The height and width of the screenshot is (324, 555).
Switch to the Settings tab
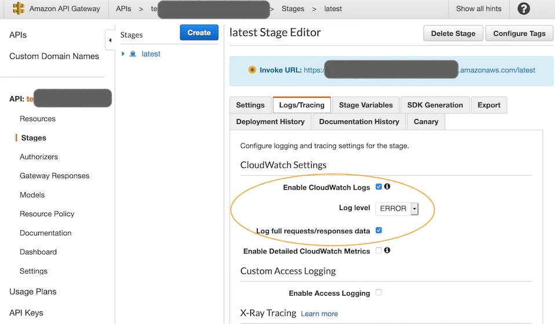[x=250, y=105]
